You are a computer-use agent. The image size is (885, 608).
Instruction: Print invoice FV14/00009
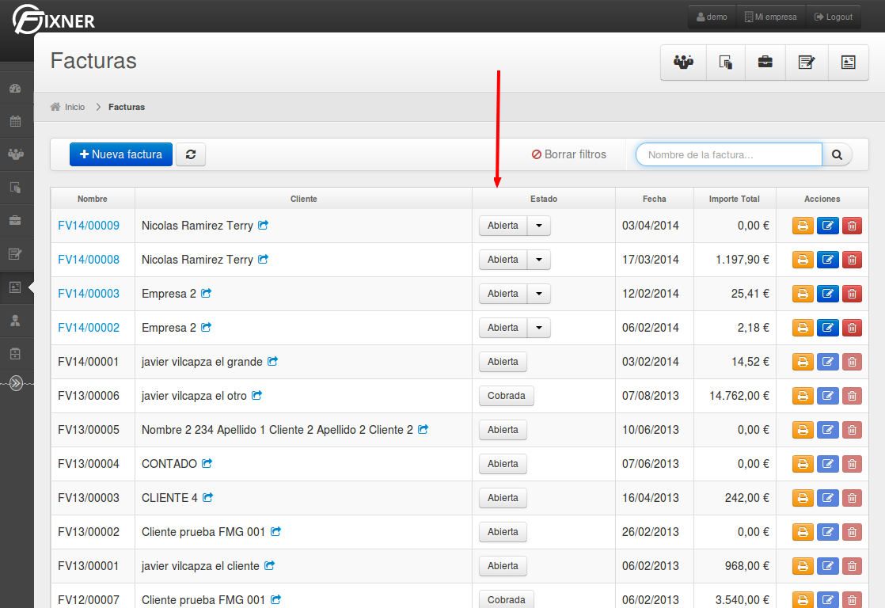(803, 226)
